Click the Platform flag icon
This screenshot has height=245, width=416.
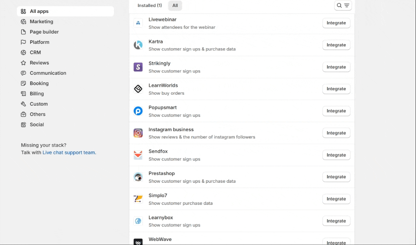(23, 42)
